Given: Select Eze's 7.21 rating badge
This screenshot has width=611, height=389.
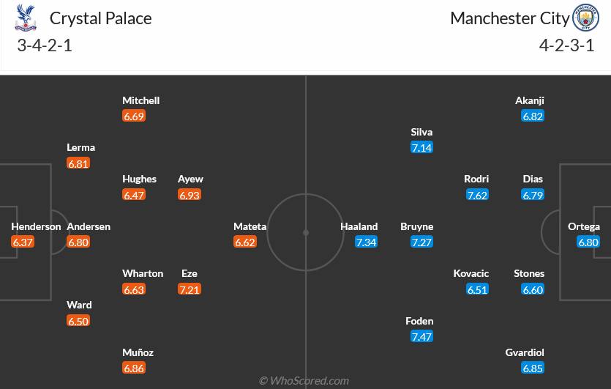Looking at the screenshot, I should pos(190,289).
